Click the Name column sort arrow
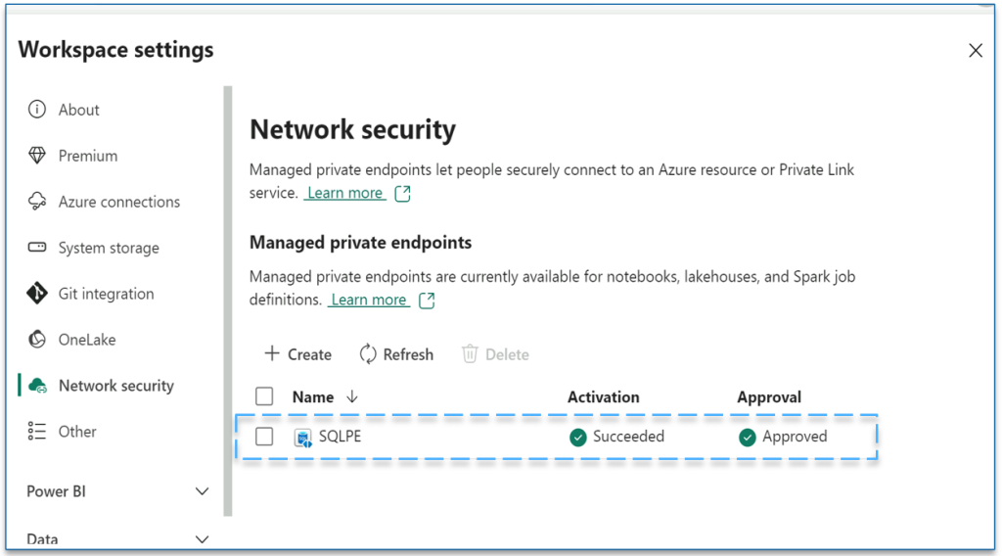This screenshot has height=556, width=1002. click(x=352, y=396)
